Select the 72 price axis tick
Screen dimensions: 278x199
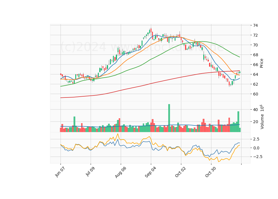click(255, 35)
